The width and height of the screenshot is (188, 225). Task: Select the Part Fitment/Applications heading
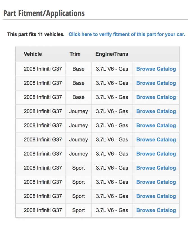[x=44, y=13]
